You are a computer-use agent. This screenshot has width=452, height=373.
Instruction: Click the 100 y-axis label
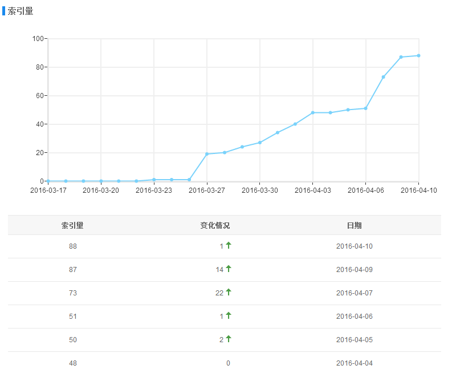click(38, 39)
